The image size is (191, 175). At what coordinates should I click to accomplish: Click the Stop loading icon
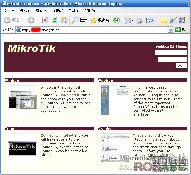pos(45,20)
